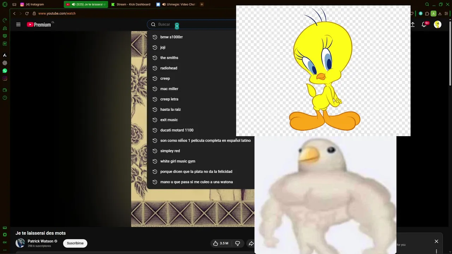Select the 'simpley red' suggestion
The width and height of the screenshot is (452, 254).
tap(201, 151)
